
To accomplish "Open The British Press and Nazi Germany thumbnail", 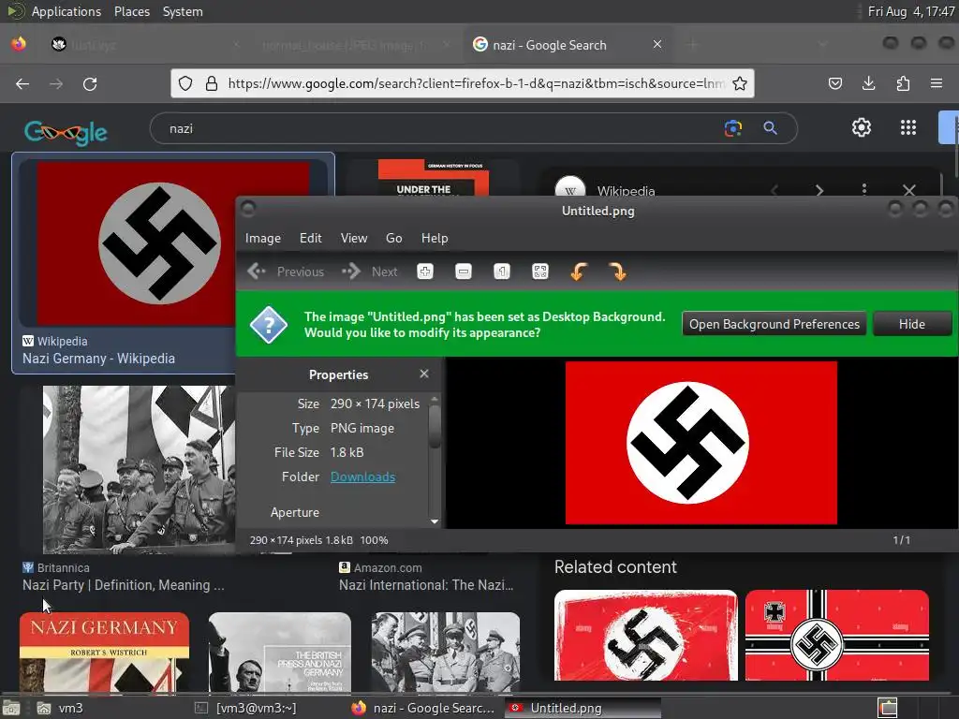I will 279,652.
